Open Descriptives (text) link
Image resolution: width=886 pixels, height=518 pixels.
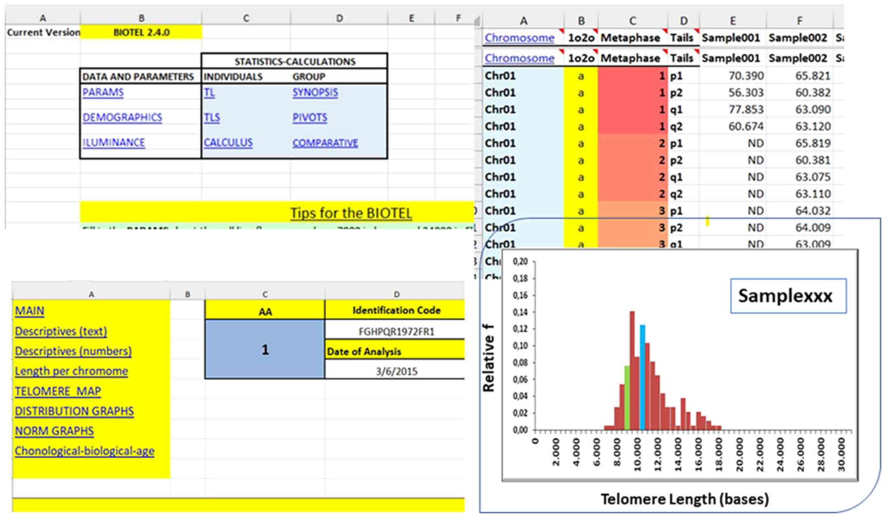pyautogui.click(x=61, y=331)
